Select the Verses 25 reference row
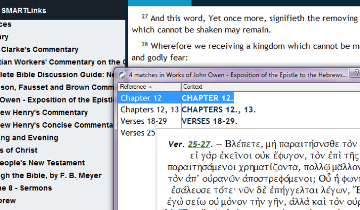Screen dimensions: 360x210 (137, 133)
